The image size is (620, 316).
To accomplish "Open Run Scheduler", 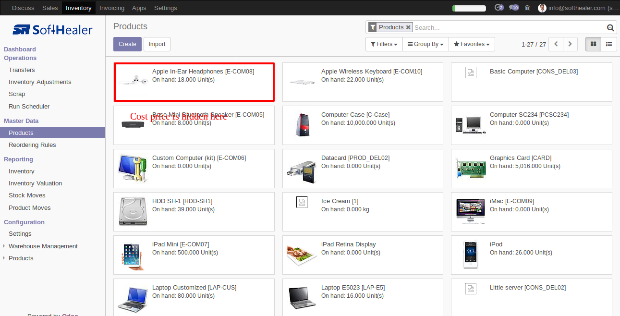I will pos(29,106).
